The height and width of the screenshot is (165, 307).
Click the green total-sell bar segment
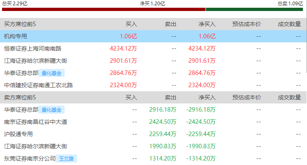pyautogui.click(x=256, y=9)
